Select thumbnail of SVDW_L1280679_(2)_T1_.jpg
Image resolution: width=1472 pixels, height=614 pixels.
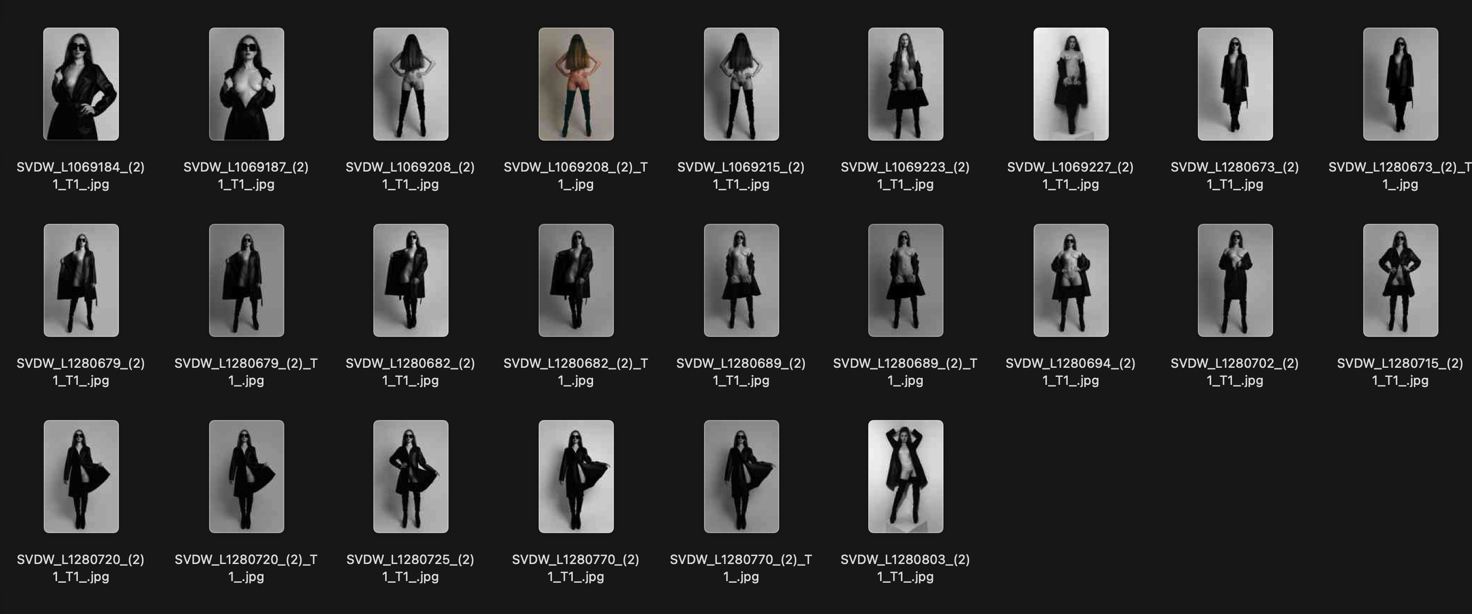click(x=246, y=280)
